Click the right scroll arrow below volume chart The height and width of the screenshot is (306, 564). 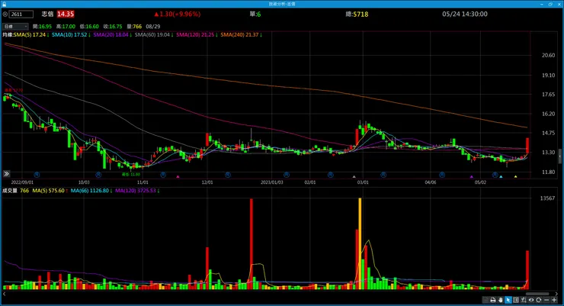point(557,294)
